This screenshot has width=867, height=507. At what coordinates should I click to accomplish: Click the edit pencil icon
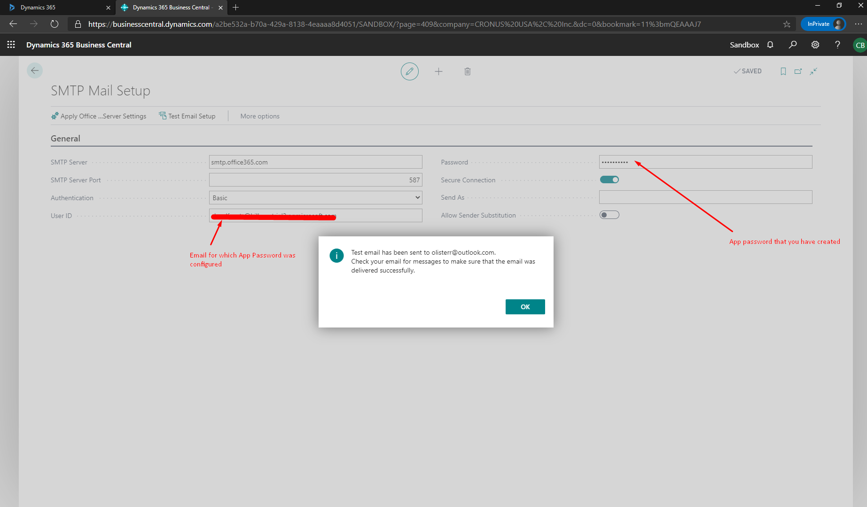coord(410,71)
